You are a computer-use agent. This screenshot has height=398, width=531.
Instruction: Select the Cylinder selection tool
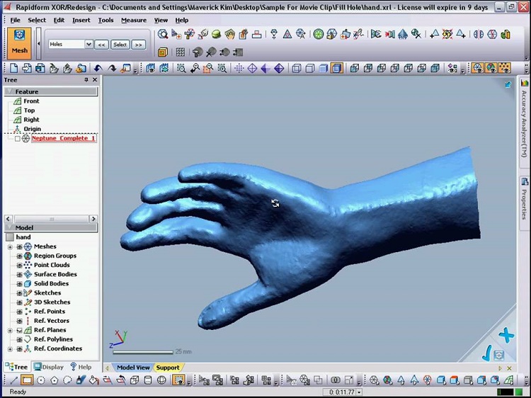point(148,380)
